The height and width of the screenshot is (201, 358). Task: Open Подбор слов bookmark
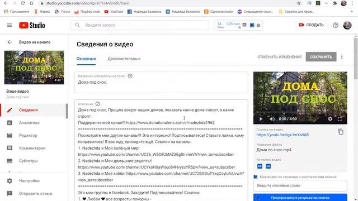(x=87, y=12)
